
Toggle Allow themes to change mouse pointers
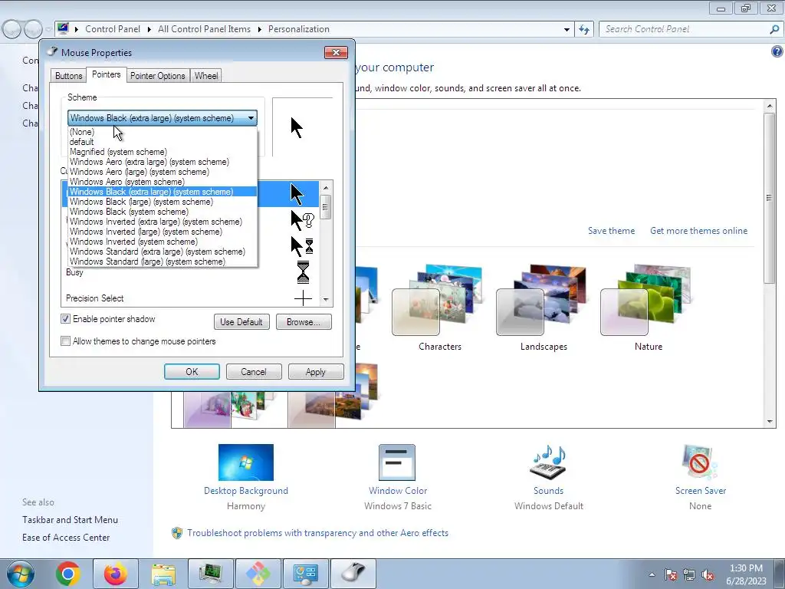point(66,341)
